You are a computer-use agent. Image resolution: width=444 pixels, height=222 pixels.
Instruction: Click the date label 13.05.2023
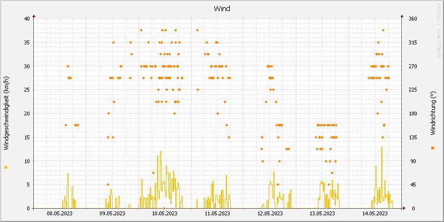(322, 213)
